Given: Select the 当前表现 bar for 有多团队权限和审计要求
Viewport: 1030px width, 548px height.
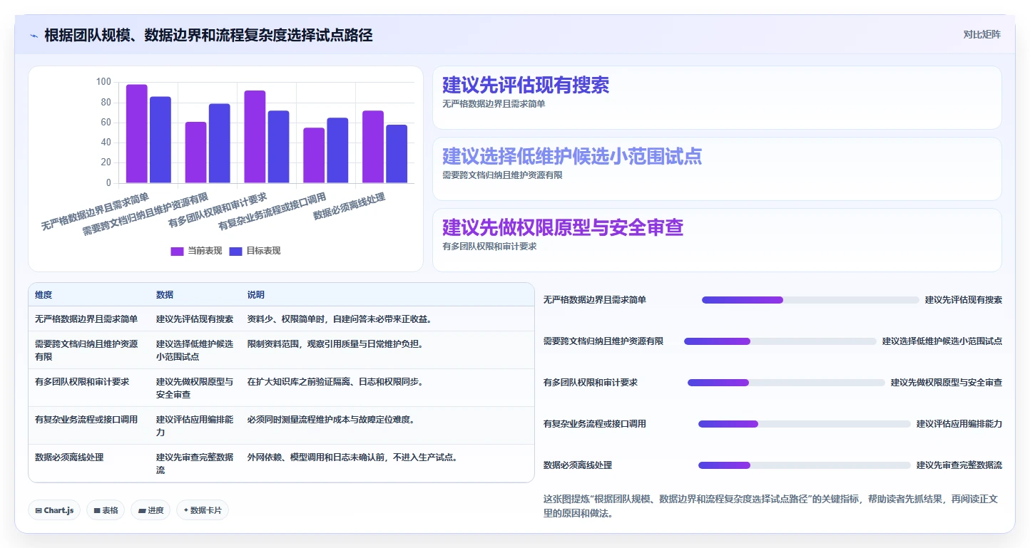Looking at the screenshot, I should pos(255,137).
